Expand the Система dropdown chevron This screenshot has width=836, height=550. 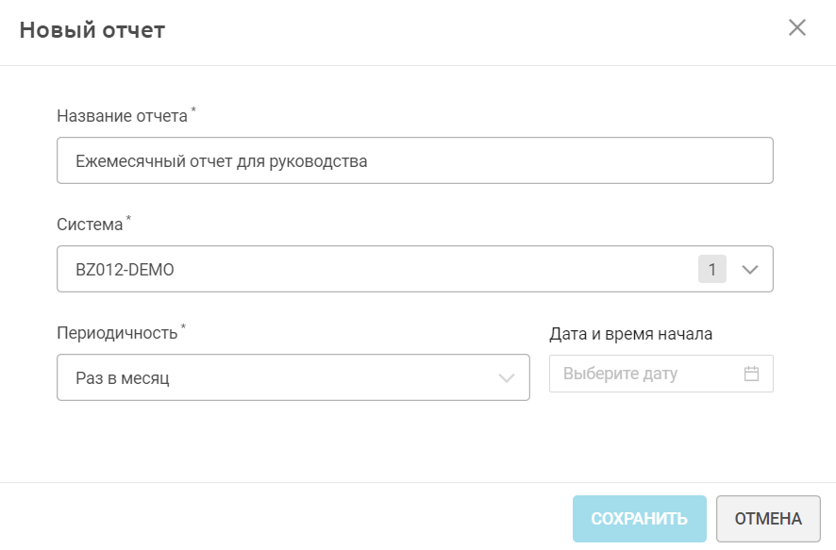click(x=750, y=270)
